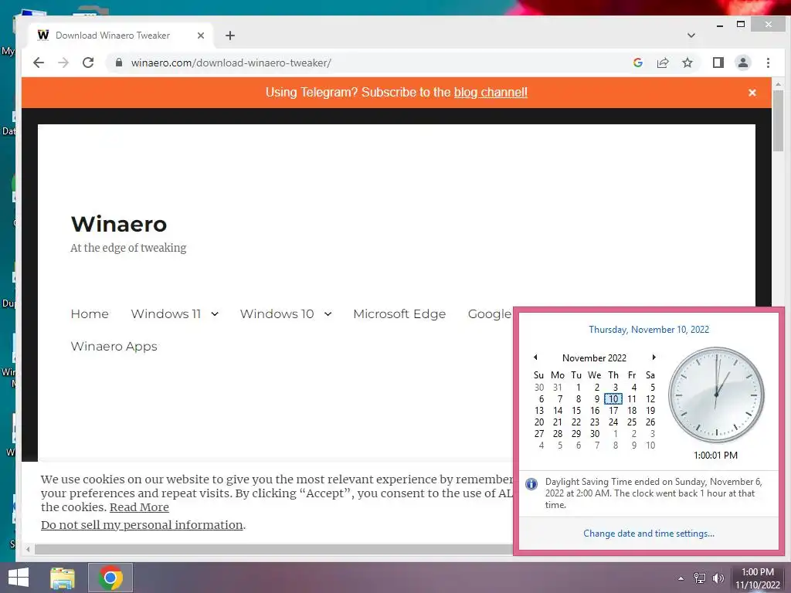Open the Microsoft Edge menu item
The width and height of the screenshot is (791, 593).
[399, 313]
